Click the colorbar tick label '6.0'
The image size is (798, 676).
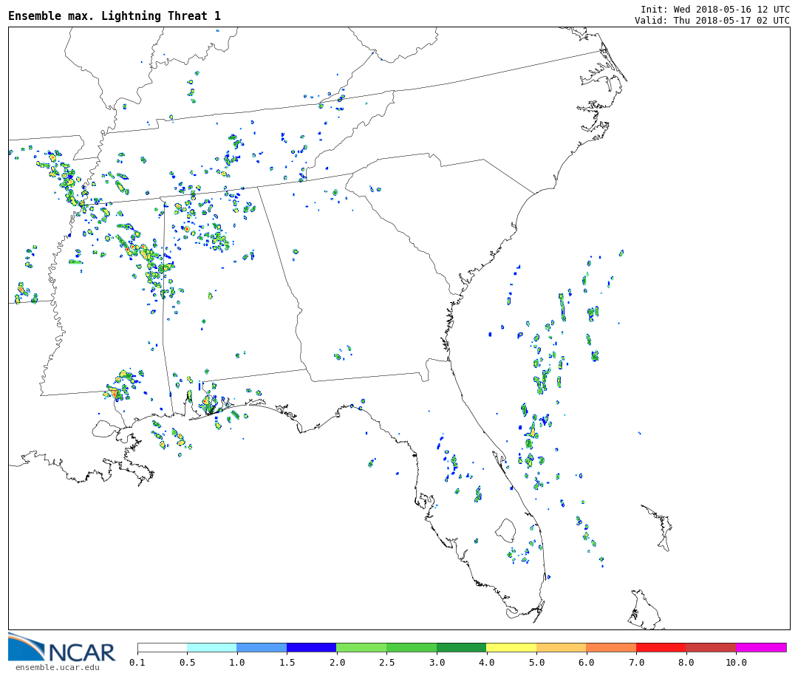click(586, 663)
